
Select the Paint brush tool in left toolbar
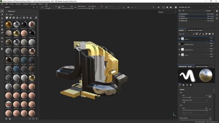click(2, 11)
